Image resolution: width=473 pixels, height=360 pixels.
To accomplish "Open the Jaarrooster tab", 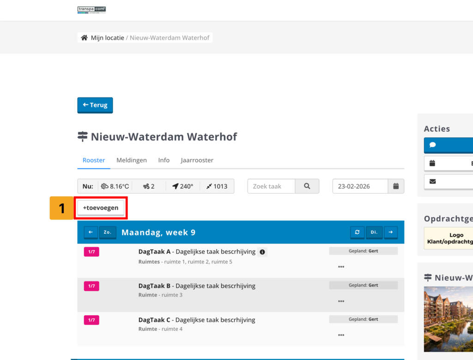I will pos(197,160).
